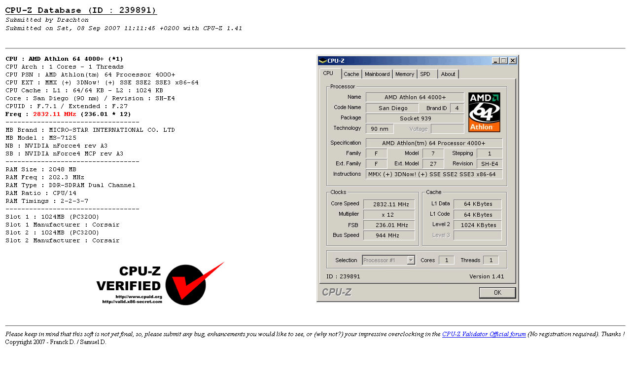Screen dimensions: 631x384
Task: Open the Memory tab
Action: pyautogui.click(x=405, y=74)
